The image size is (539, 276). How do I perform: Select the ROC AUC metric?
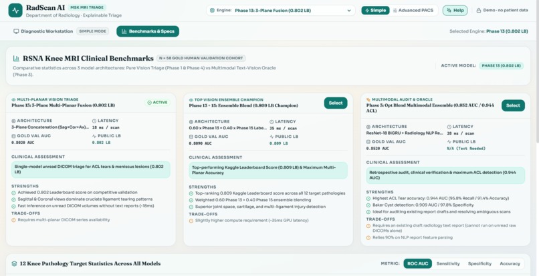point(418,263)
